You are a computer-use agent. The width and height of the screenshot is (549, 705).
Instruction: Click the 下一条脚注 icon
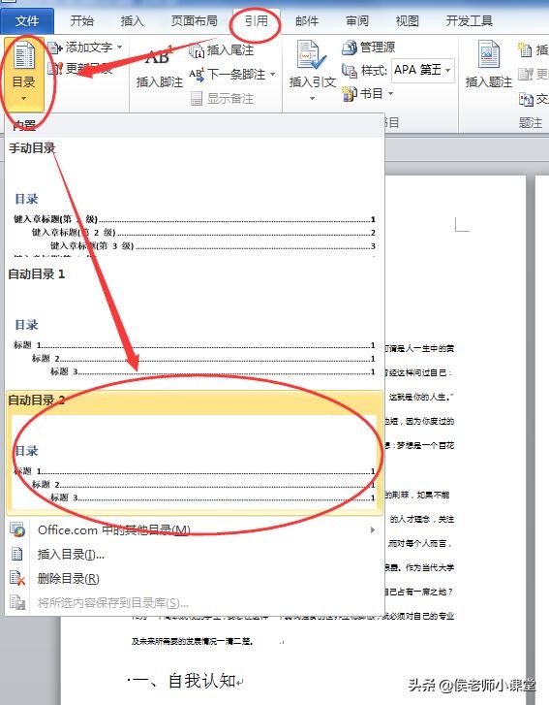[x=197, y=75]
